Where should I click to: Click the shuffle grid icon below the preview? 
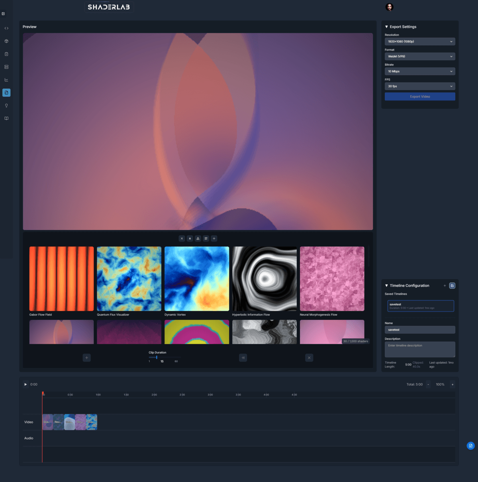click(x=206, y=238)
